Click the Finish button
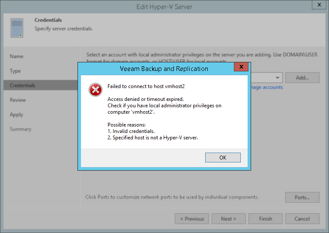This screenshot has width=329, height=233. coord(266,219)
